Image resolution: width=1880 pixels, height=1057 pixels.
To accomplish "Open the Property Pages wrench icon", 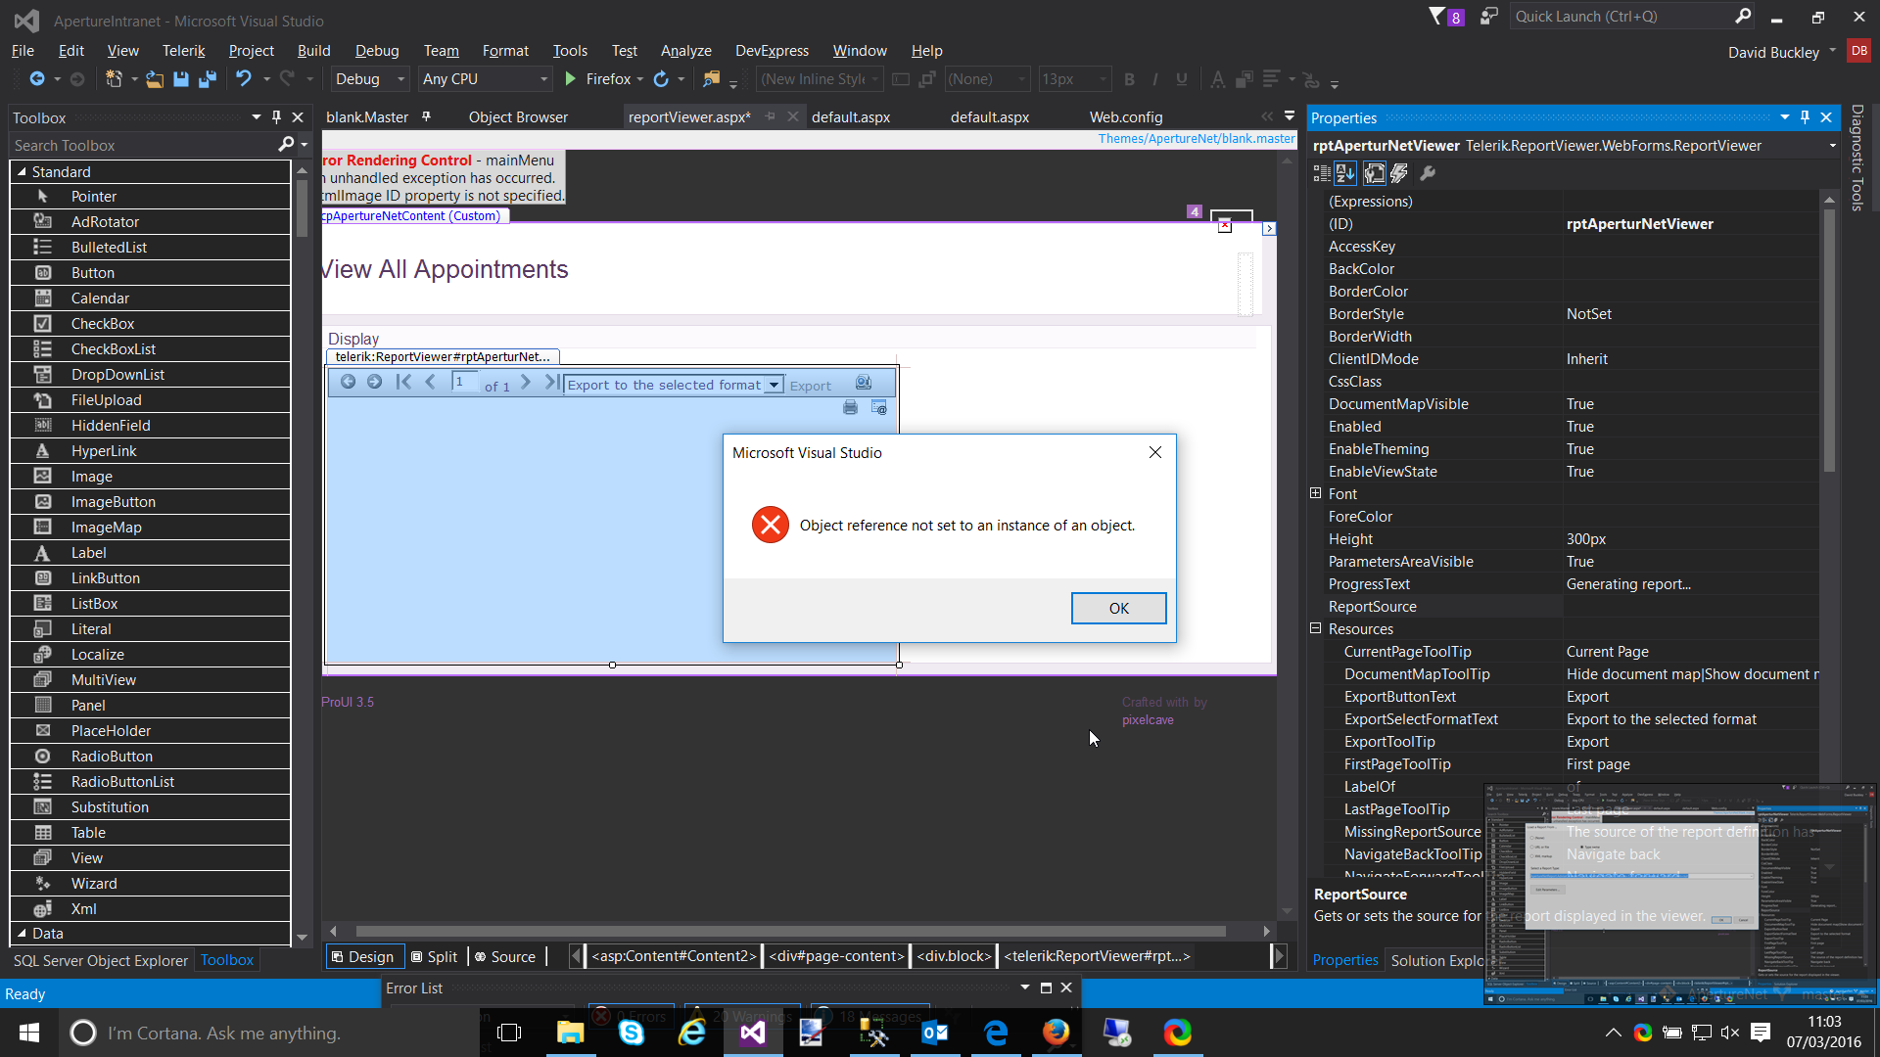I will (1428, 173).
